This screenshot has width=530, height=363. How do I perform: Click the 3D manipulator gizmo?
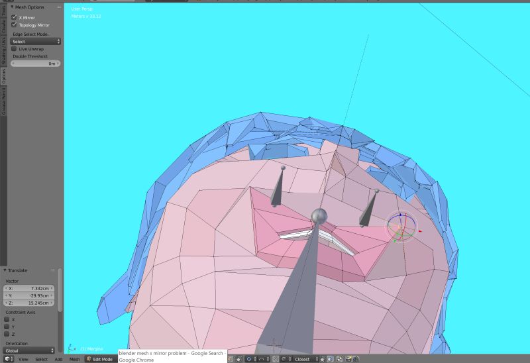[401, 227]
